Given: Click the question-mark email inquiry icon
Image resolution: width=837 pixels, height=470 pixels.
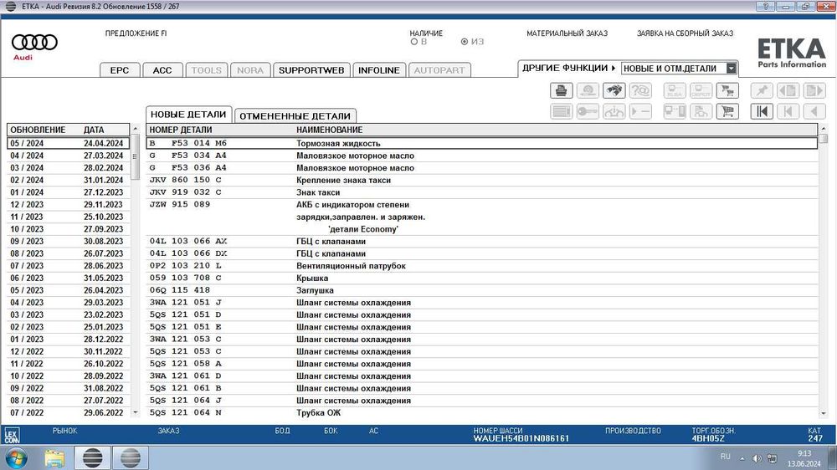Looking at the screenshot, I should tap(640, 90).
